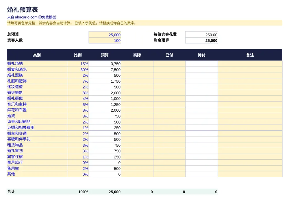Viewport: 289px width, 201px height.
Task: Click the 4% ratio for 婚礼摄像
Action: click(x=78, y=98)
